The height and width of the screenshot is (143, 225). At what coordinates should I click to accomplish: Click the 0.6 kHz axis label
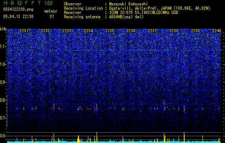point(3,136)
